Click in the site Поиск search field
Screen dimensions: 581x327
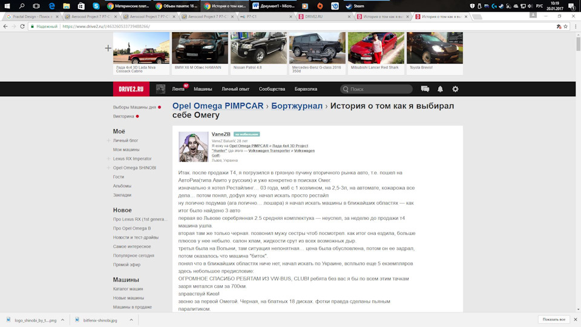point(376,89)
